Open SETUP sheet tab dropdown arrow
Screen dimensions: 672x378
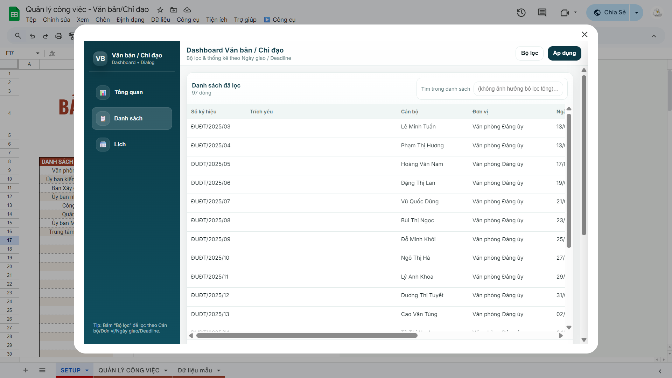pos(87,370)
